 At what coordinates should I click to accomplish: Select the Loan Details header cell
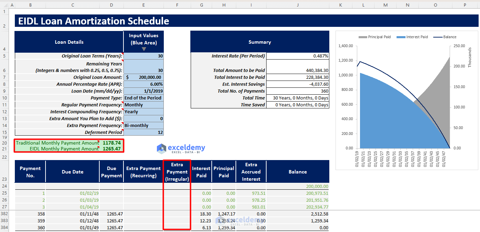pos(69,42)
